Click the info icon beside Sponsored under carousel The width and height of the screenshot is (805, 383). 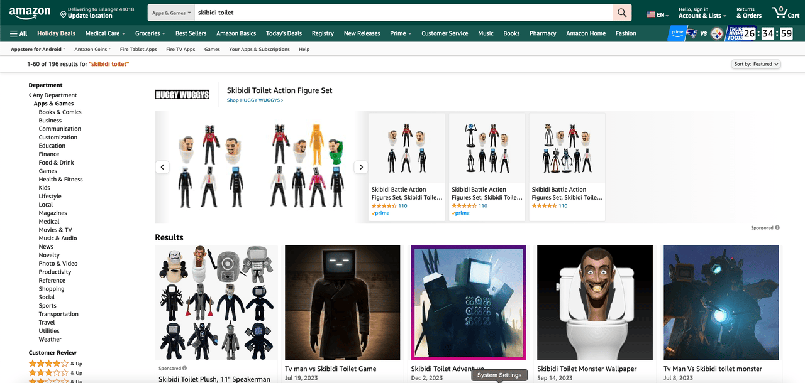pyautogui.click(x=777, y=228)
